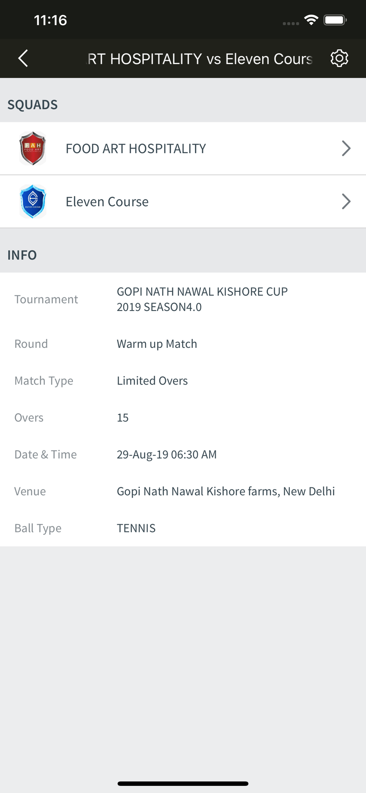Tap the Food Art Hospitality shield logo
Image resolution: width=366 pixels, height=793 pixels.
[33, 148]
